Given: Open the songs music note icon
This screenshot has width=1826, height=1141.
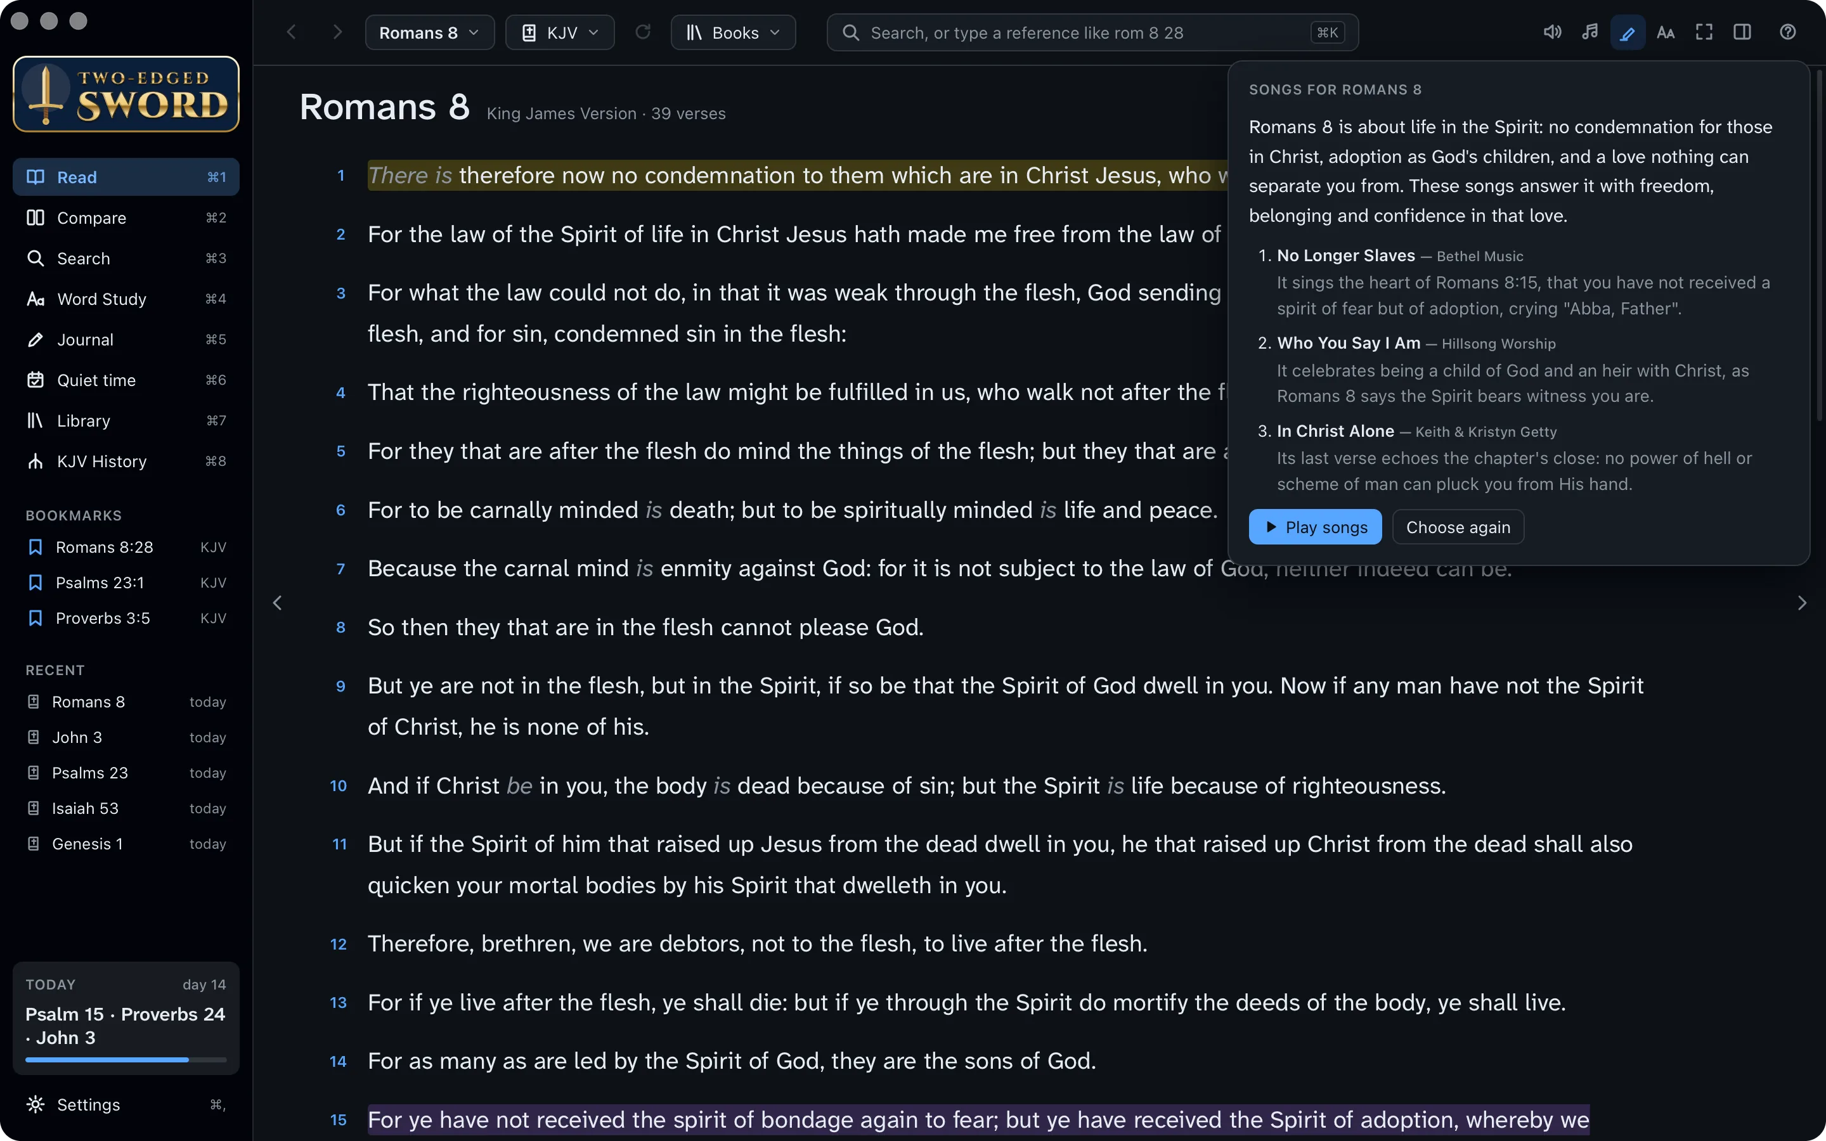Looking at the screenshot, I should 1590,32.
